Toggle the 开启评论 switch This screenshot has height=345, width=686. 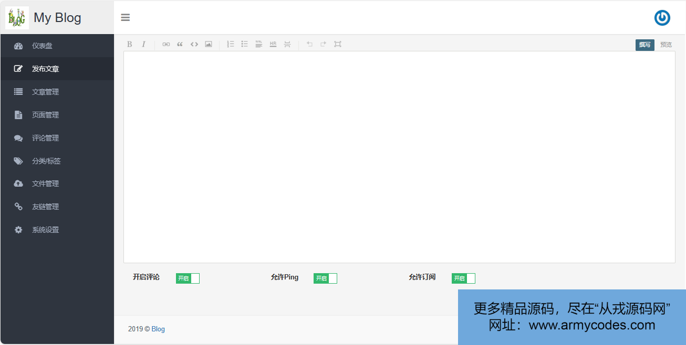[188, 278]
